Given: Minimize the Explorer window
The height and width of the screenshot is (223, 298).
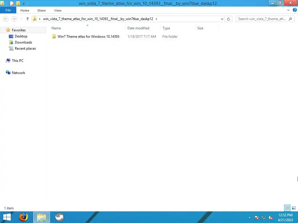Looking at the screenshot, I should point(272,3).
